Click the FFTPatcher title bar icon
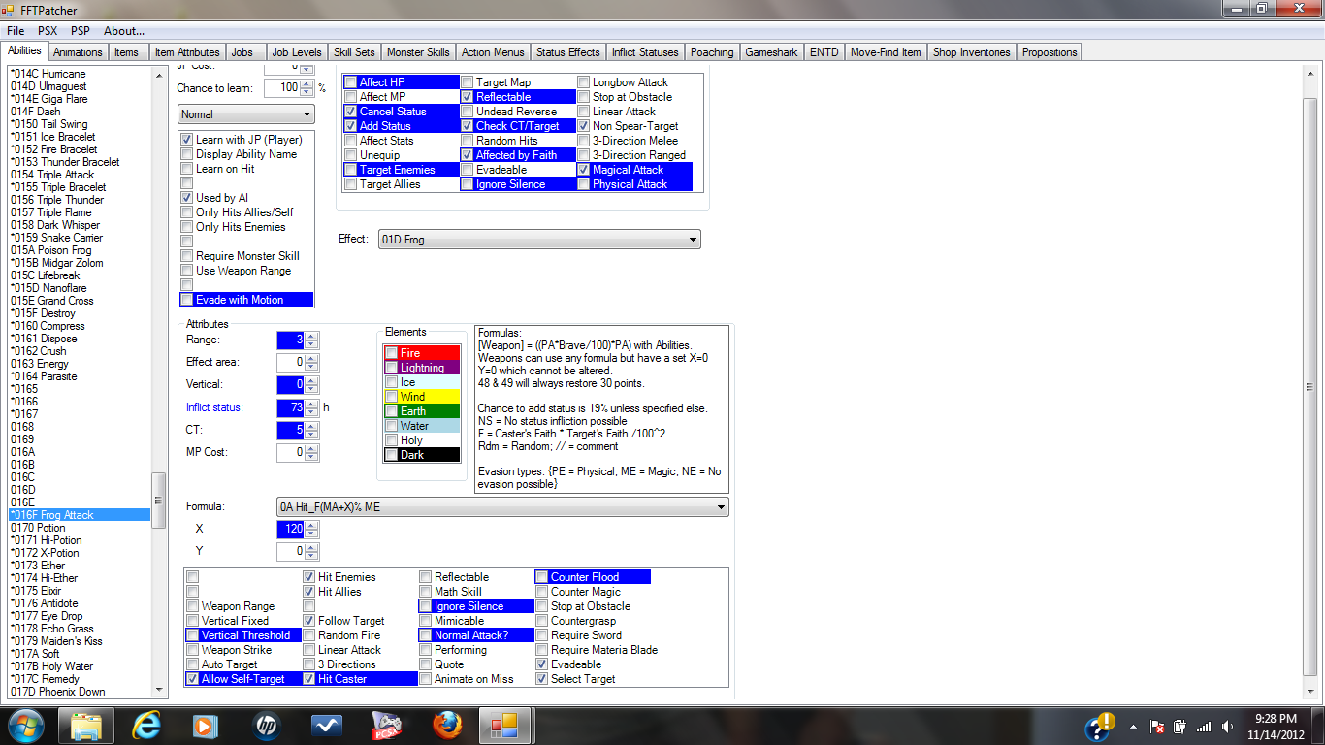Image resolution: width=1325 pixels, height=745 pixels. pyautogui.click(x=9, y=9)
